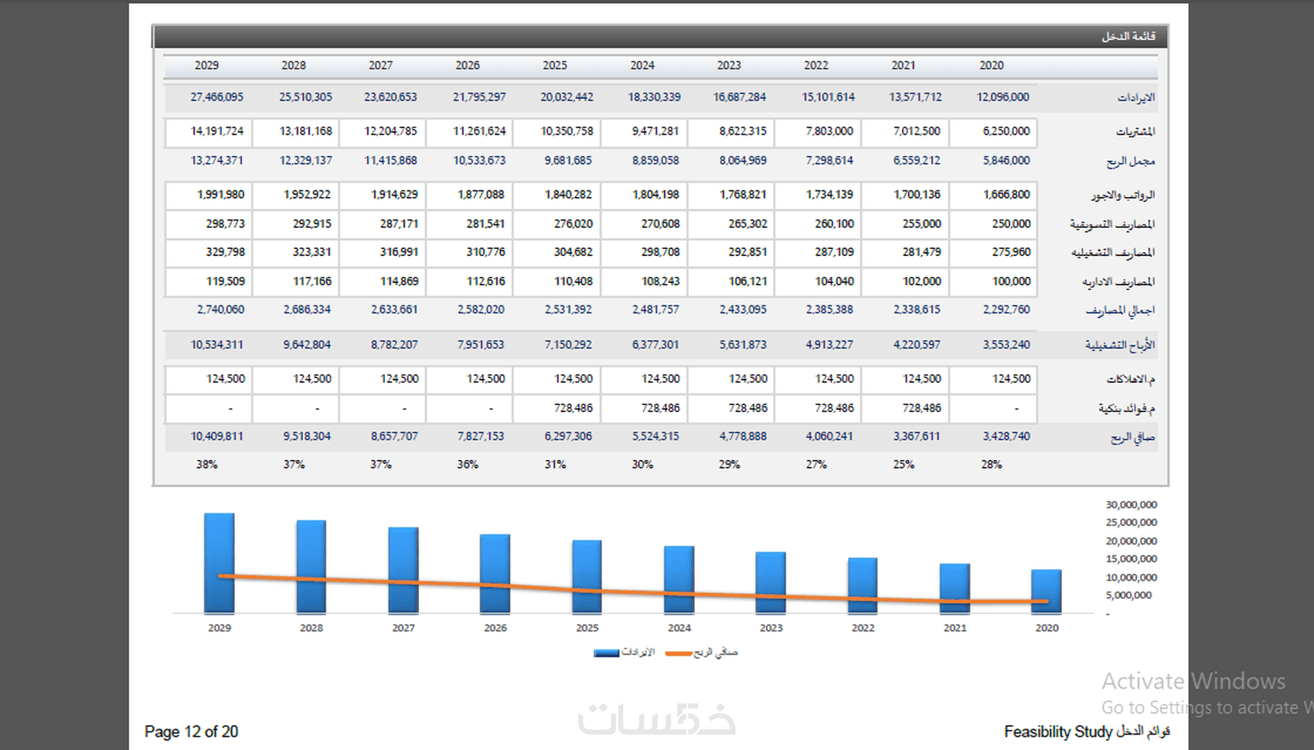The image size is (1314, 750).
Task: Select net profit value 10,409,811
Action: [x=216, y=437]
